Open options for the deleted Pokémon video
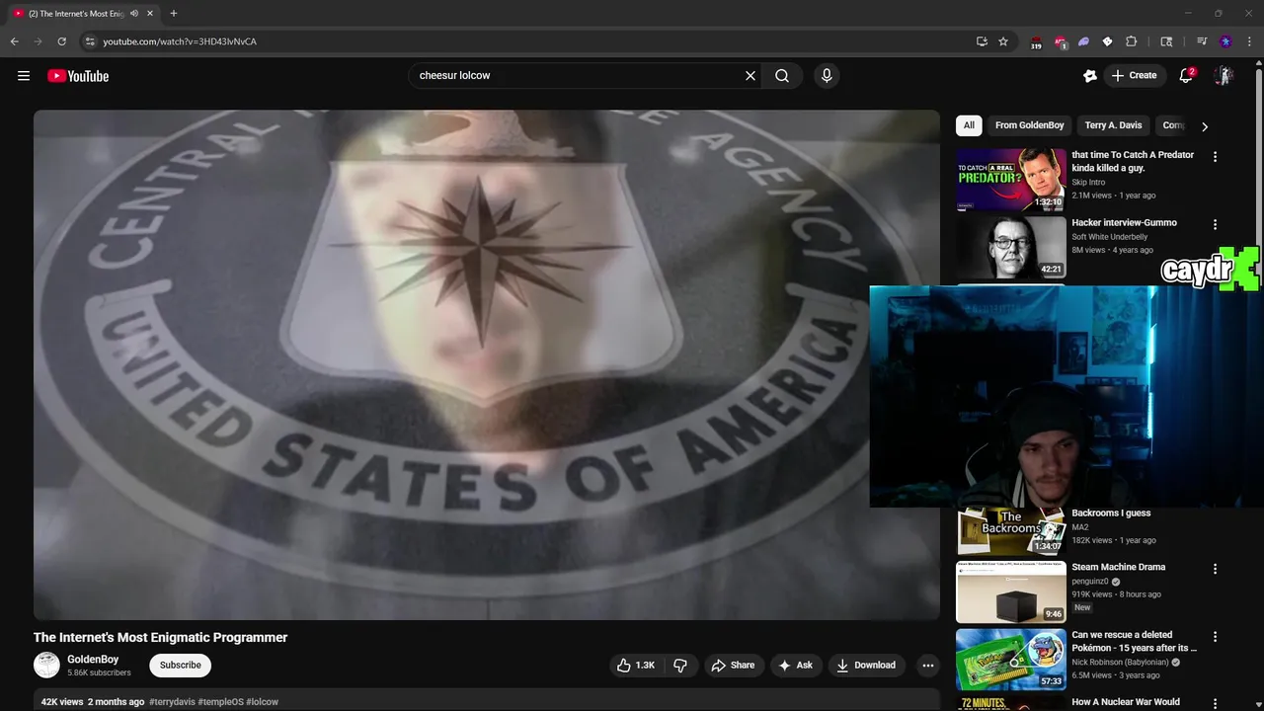Screen dimensions: 1264x711 click(x=1215, y=637)
